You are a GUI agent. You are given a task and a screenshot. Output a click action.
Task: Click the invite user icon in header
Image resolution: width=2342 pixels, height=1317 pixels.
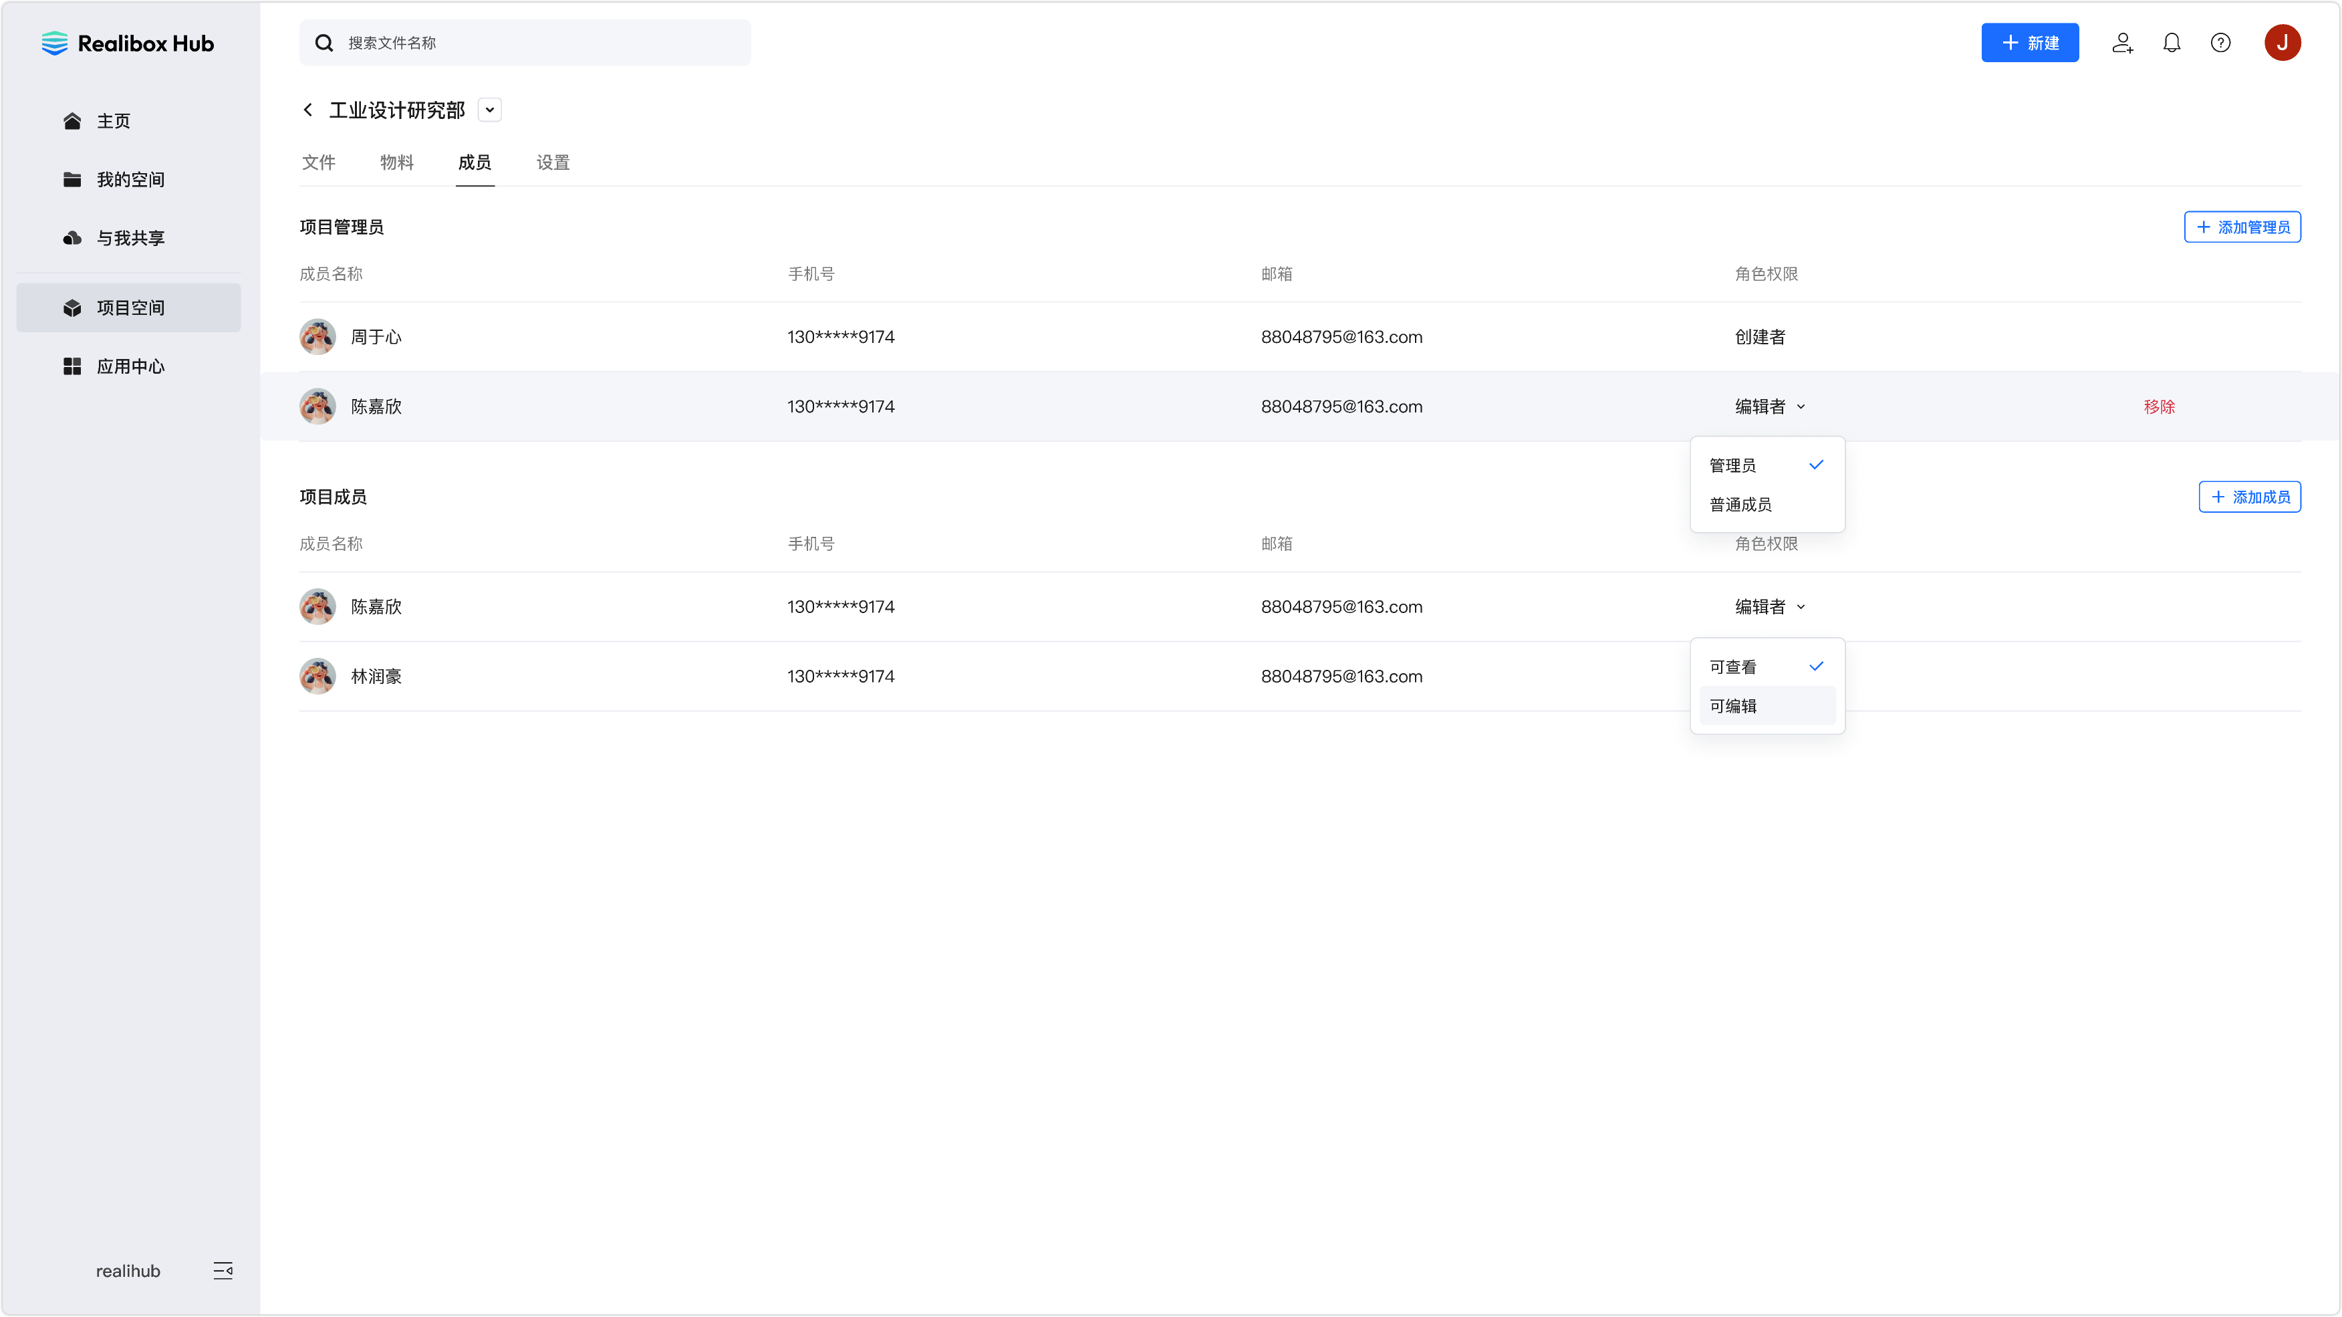tap(2122, 43)
